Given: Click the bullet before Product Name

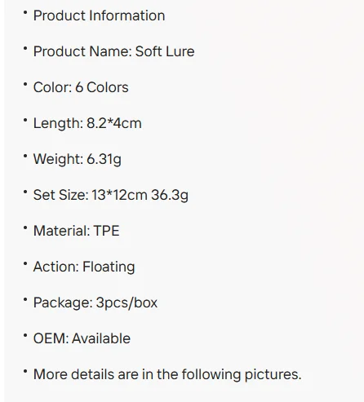Looking at the screenshot, I should 25,48.
